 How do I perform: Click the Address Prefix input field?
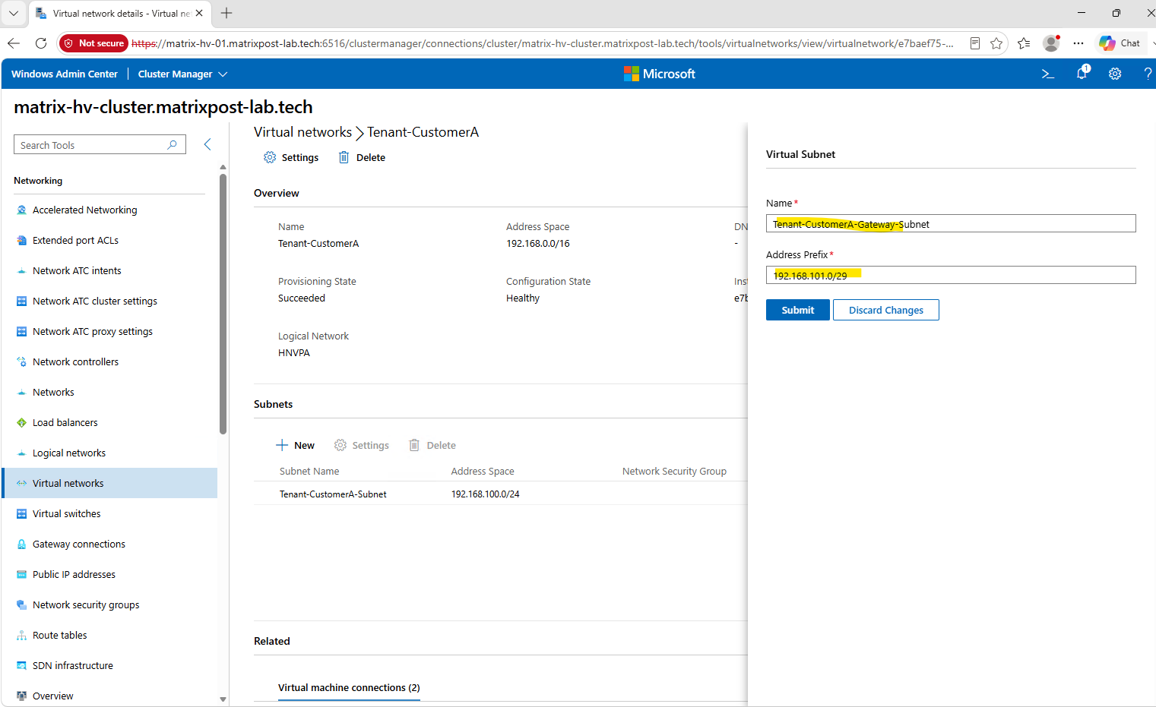coord(951,275)
